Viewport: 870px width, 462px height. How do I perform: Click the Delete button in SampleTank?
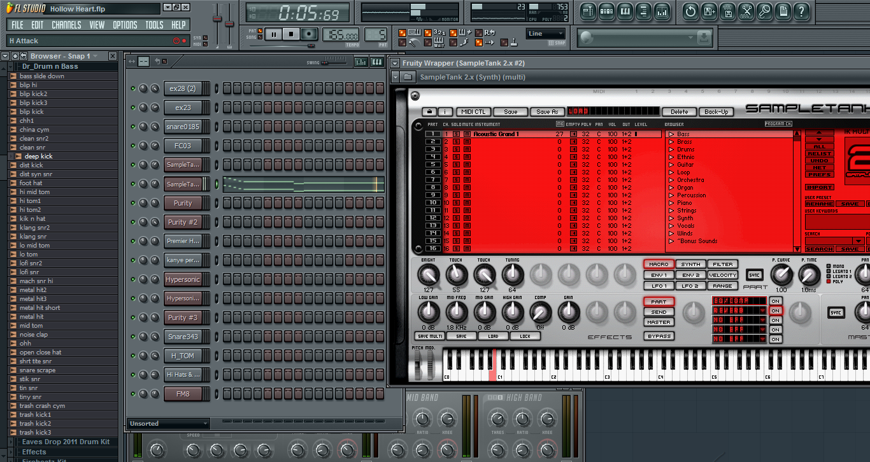680,112
